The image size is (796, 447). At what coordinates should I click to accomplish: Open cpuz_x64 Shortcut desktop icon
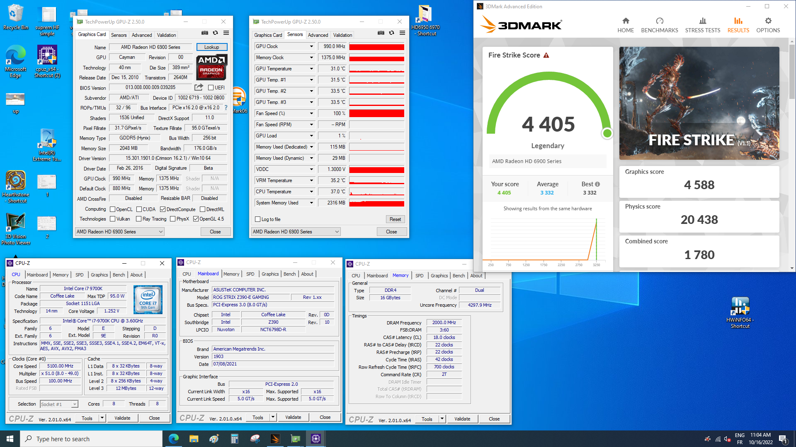(47, 61)
